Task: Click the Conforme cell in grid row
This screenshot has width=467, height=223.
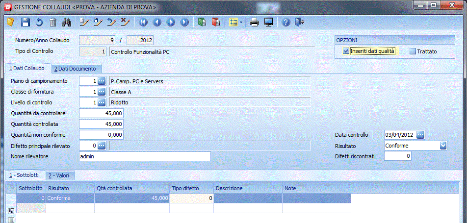Action: (x=70, y=198)
